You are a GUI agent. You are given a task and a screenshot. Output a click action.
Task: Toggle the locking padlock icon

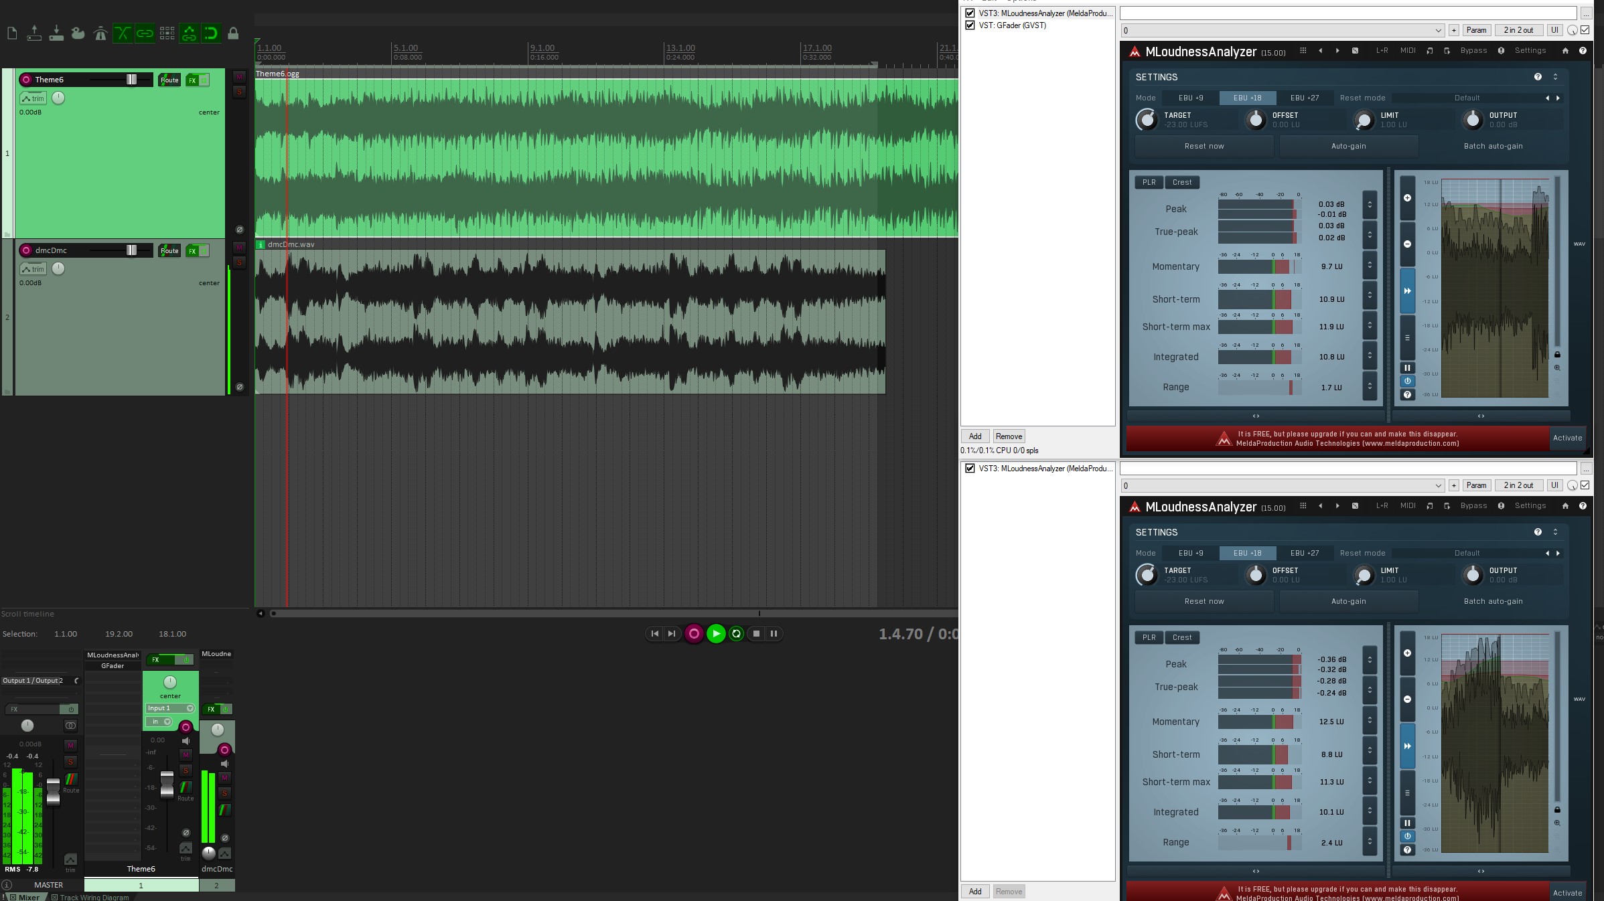[233, 33]
